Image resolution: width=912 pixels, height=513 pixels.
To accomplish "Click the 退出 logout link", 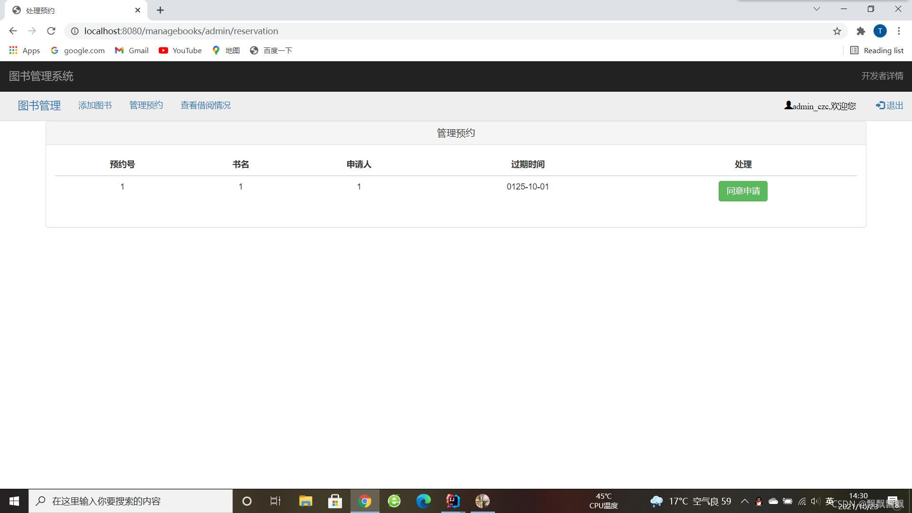I will click(890, 105).
